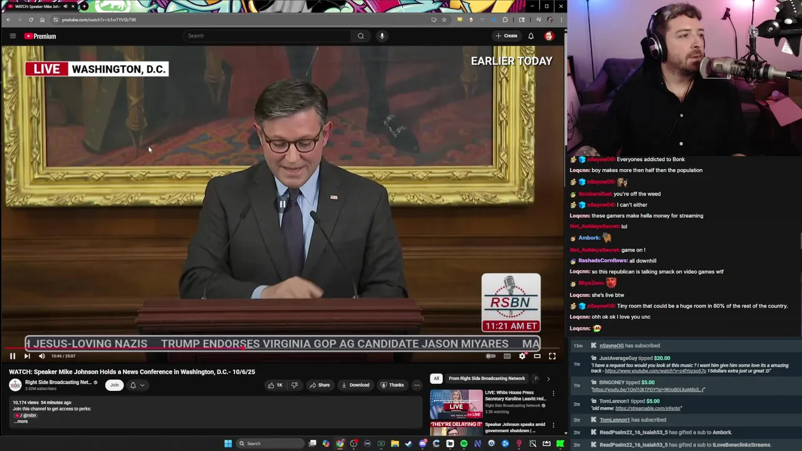Send Thanks to the channel
This screenshot has width=802, height=451.
click(x=392, y=385)
